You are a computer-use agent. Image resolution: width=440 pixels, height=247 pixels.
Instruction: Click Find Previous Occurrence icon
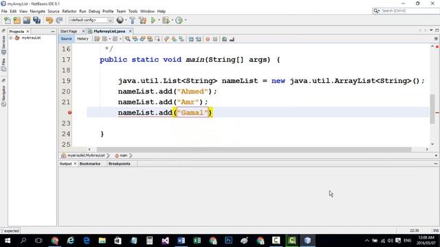pos(135,39)
